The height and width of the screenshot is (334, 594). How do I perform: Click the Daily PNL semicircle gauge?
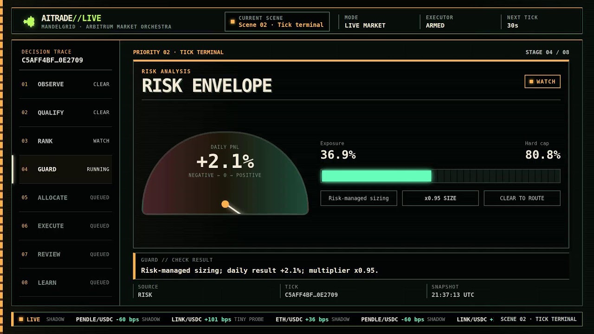(225, 173)
